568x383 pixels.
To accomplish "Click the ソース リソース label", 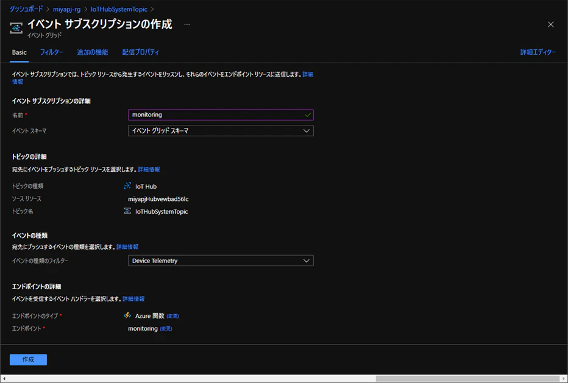I will point(26,199).
